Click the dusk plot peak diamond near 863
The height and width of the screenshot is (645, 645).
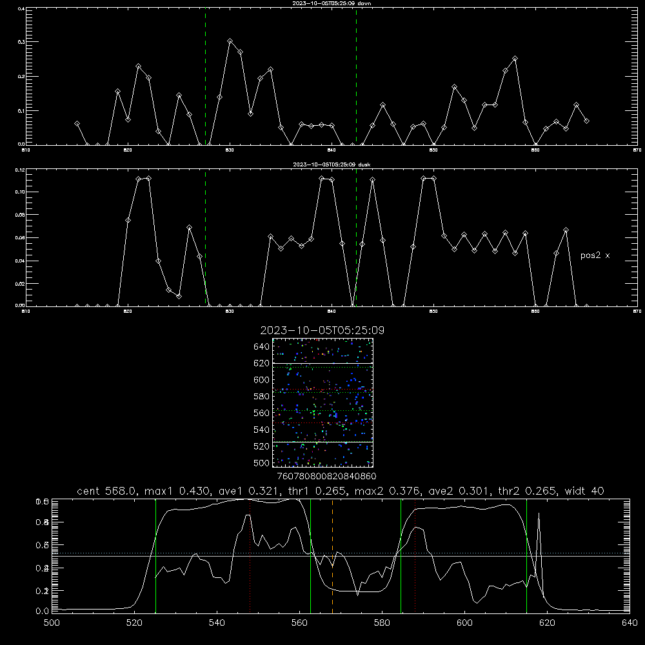tap(566, 230)
